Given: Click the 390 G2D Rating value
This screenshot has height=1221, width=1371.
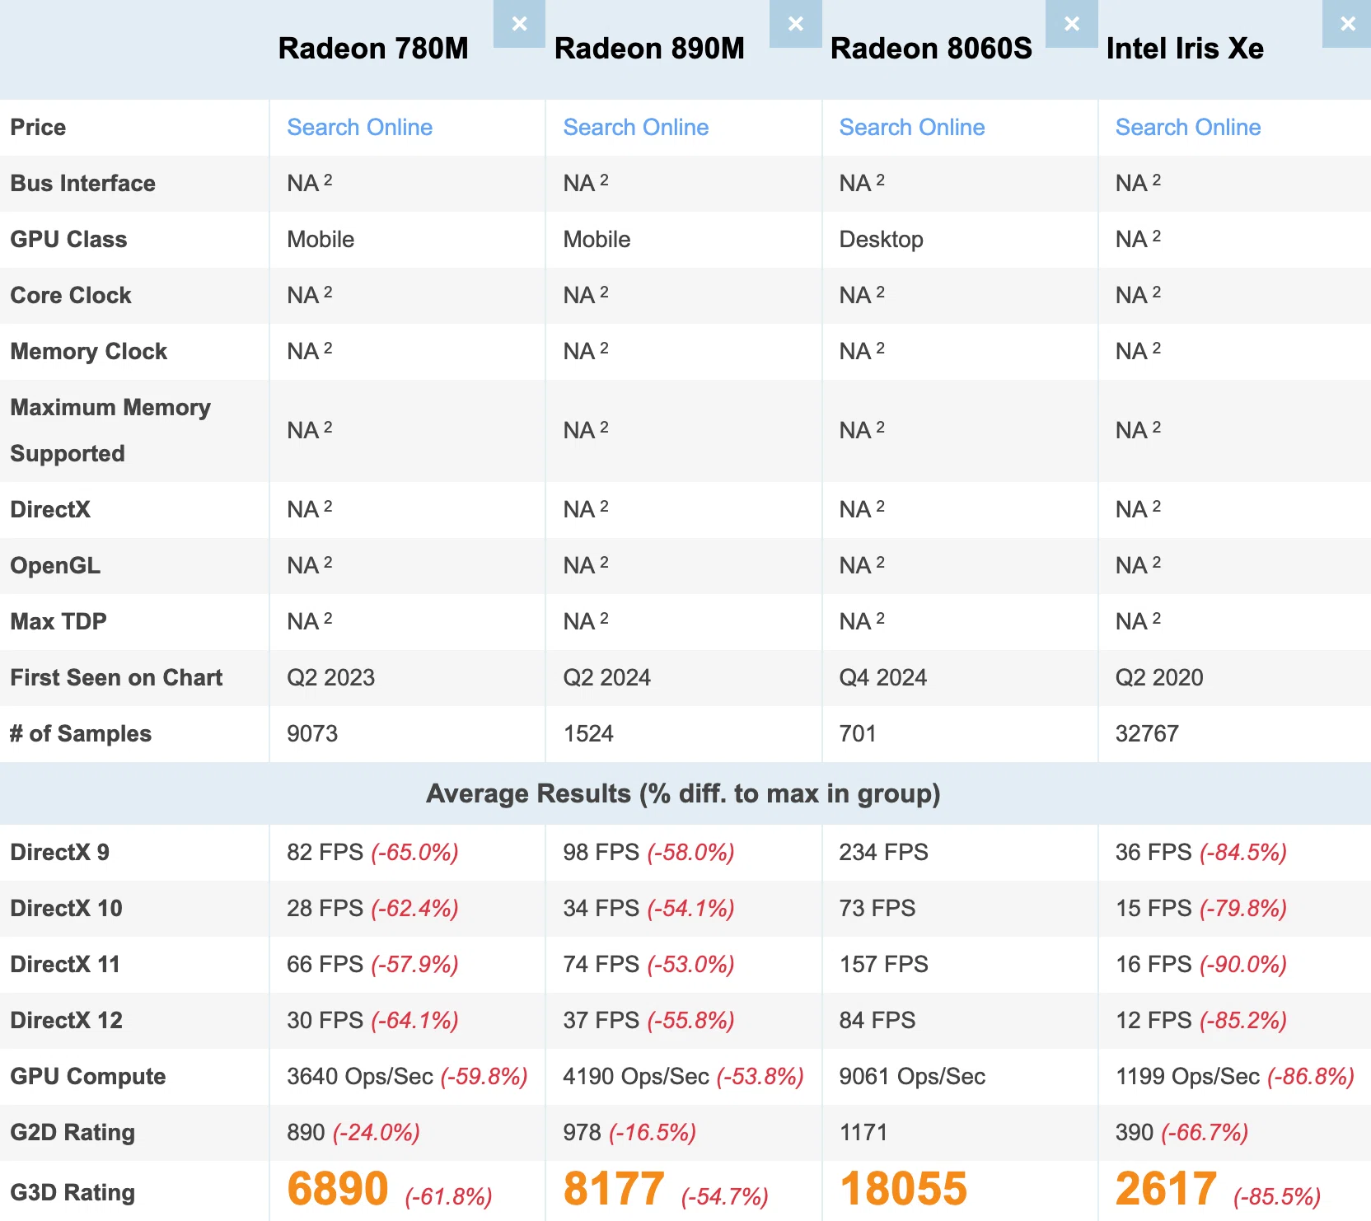Looking at the screenshot, I should point(1134,1132).
